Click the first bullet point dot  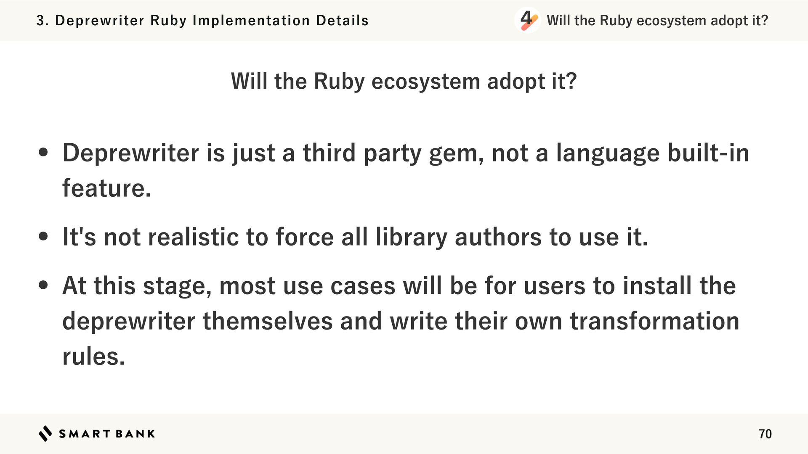pos(43,153)
